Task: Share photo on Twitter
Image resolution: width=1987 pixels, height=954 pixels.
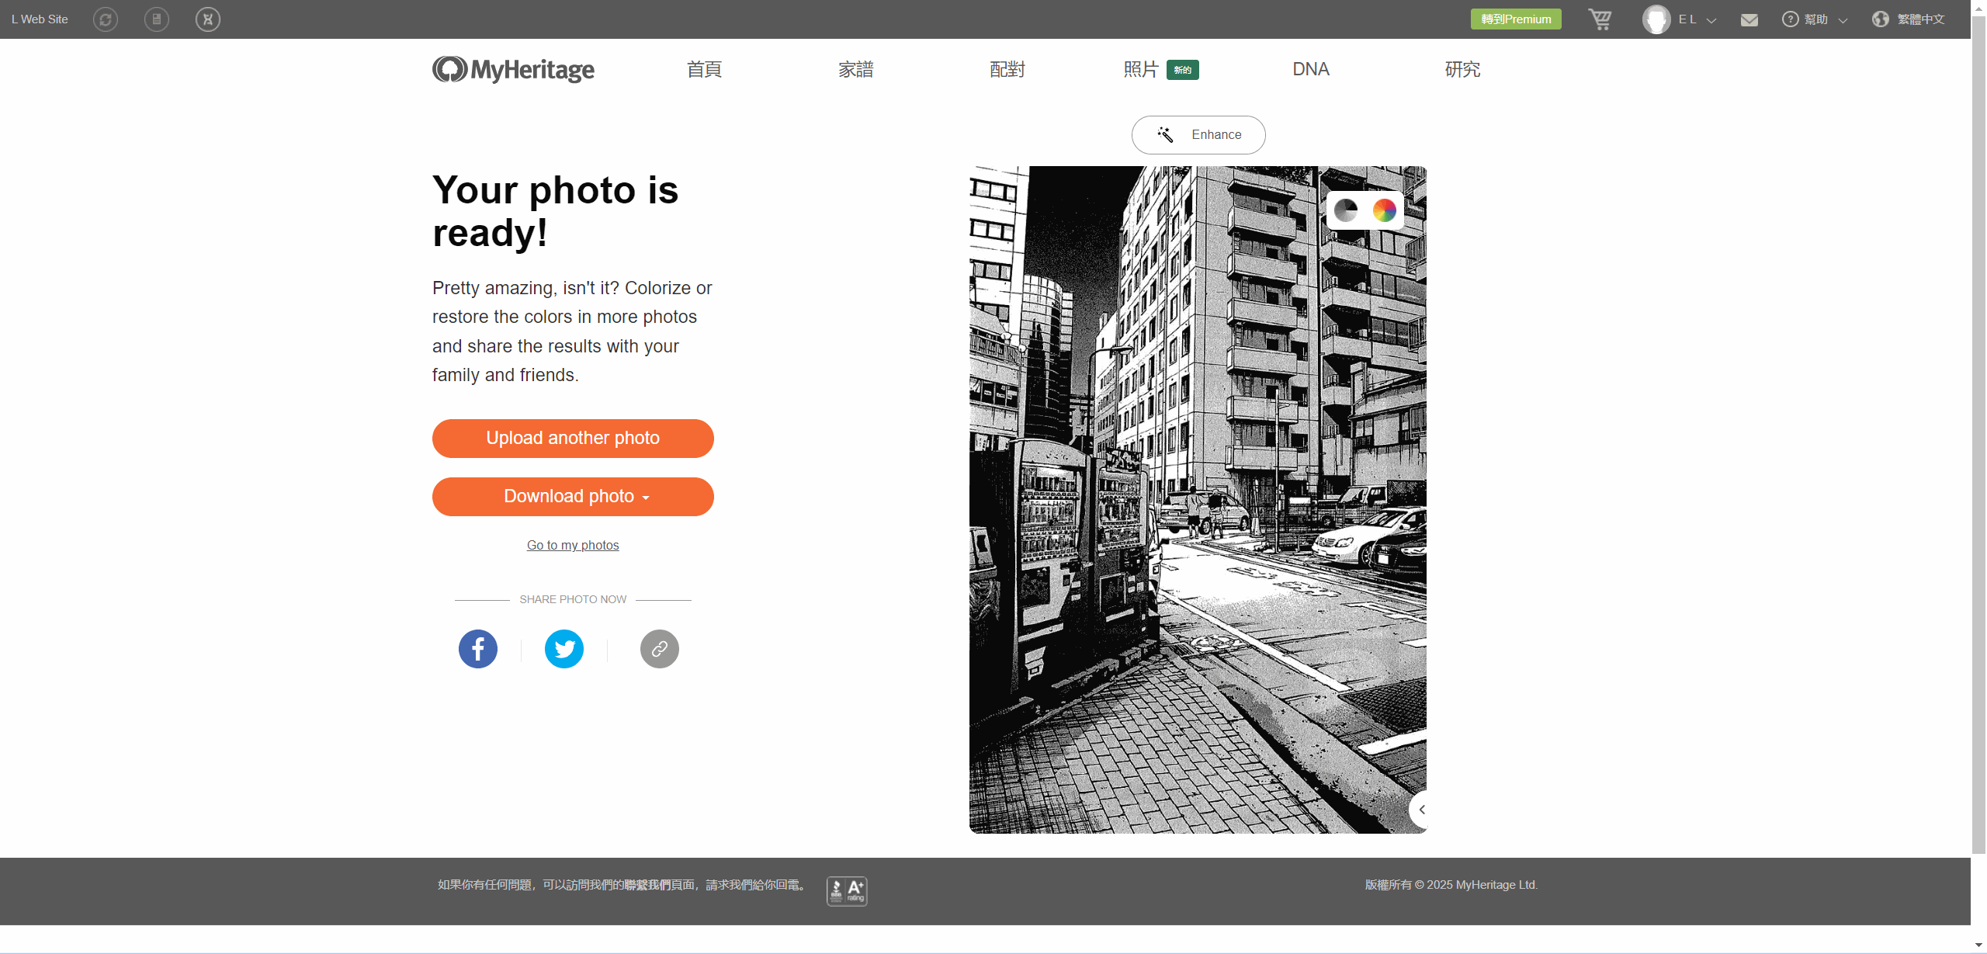Action: (564, 649)
